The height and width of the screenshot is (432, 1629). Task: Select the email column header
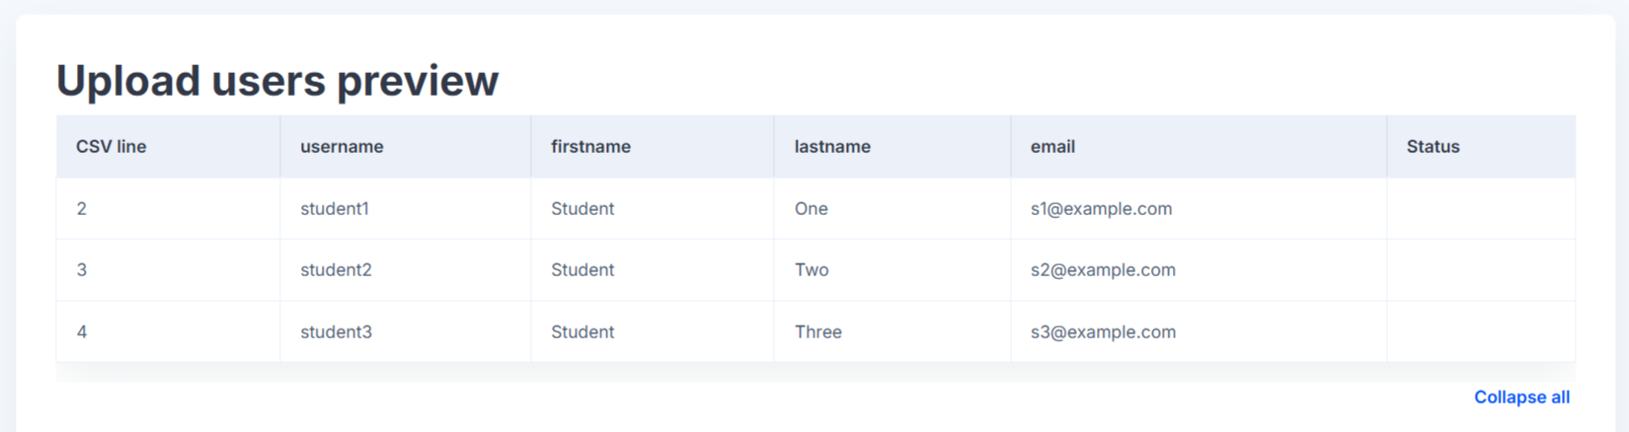click(x=1199, y=146)
